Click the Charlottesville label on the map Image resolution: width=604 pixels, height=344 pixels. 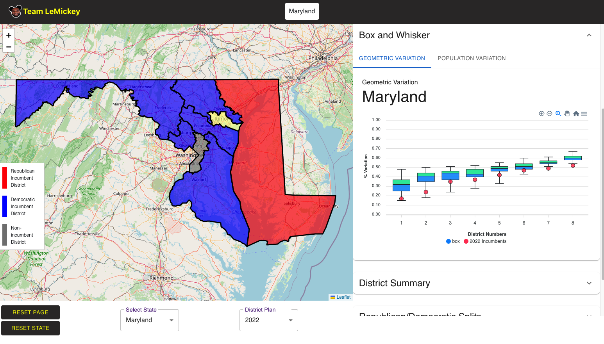pyautogui.click(x=88, y=234)
